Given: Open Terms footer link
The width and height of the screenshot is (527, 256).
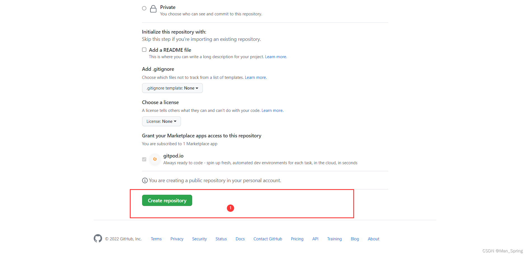Looking at the screenshot, I should point(156,239).
